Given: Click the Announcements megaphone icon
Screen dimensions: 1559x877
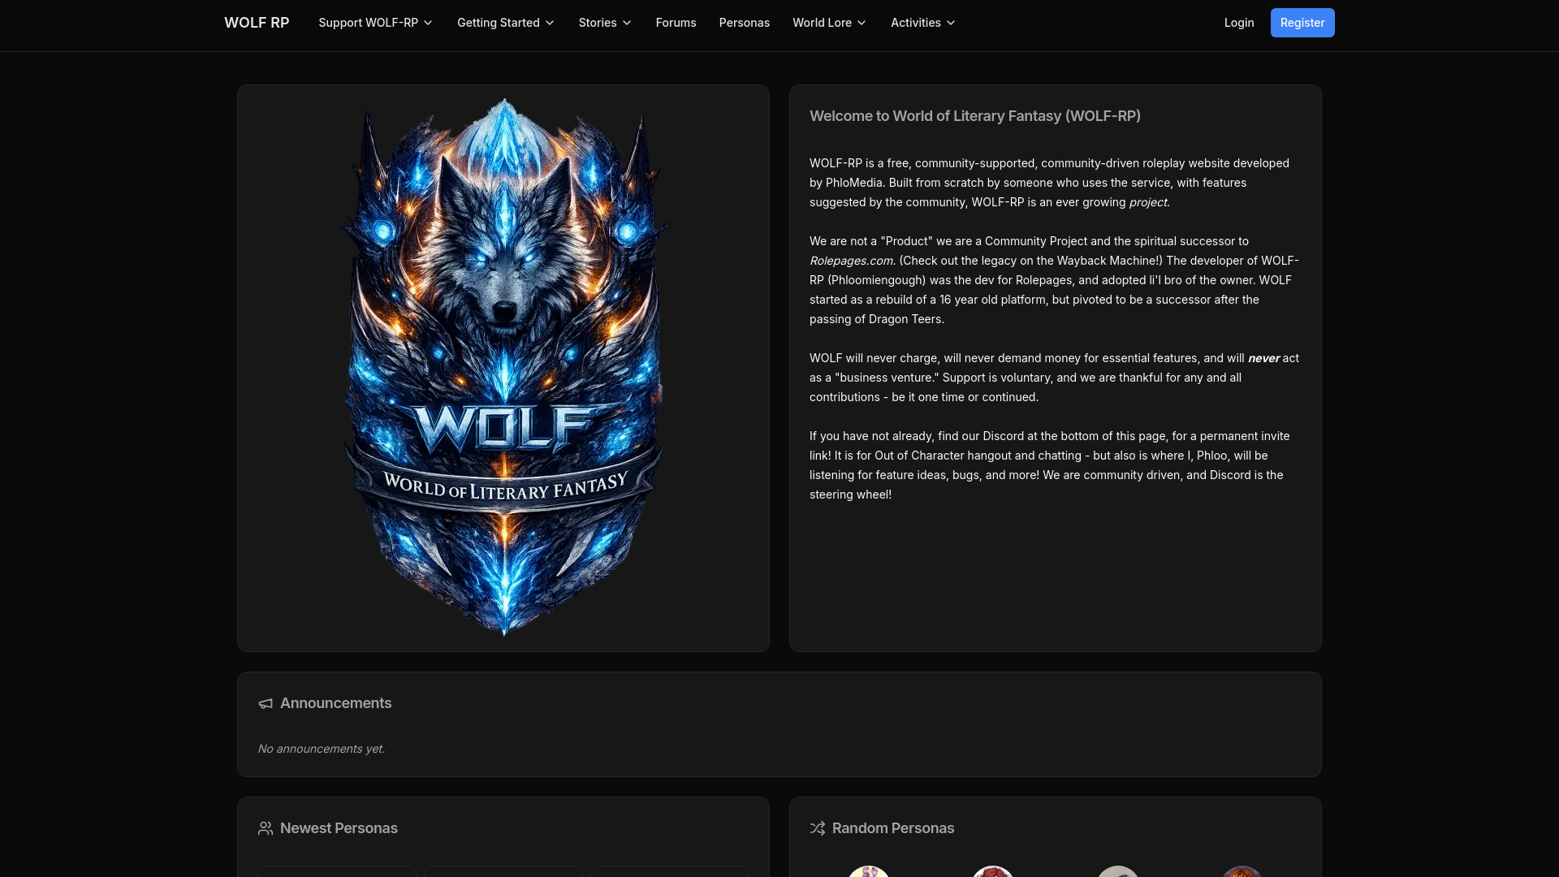Looking at the screenshot, I should coord(266,703).
